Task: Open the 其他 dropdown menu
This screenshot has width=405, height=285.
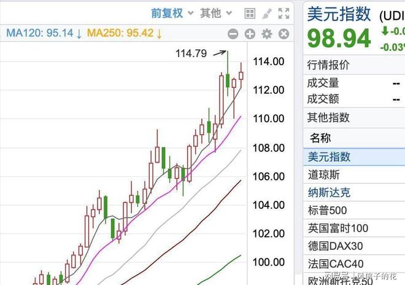Action: pyautogui.click(x=216, y=13)
